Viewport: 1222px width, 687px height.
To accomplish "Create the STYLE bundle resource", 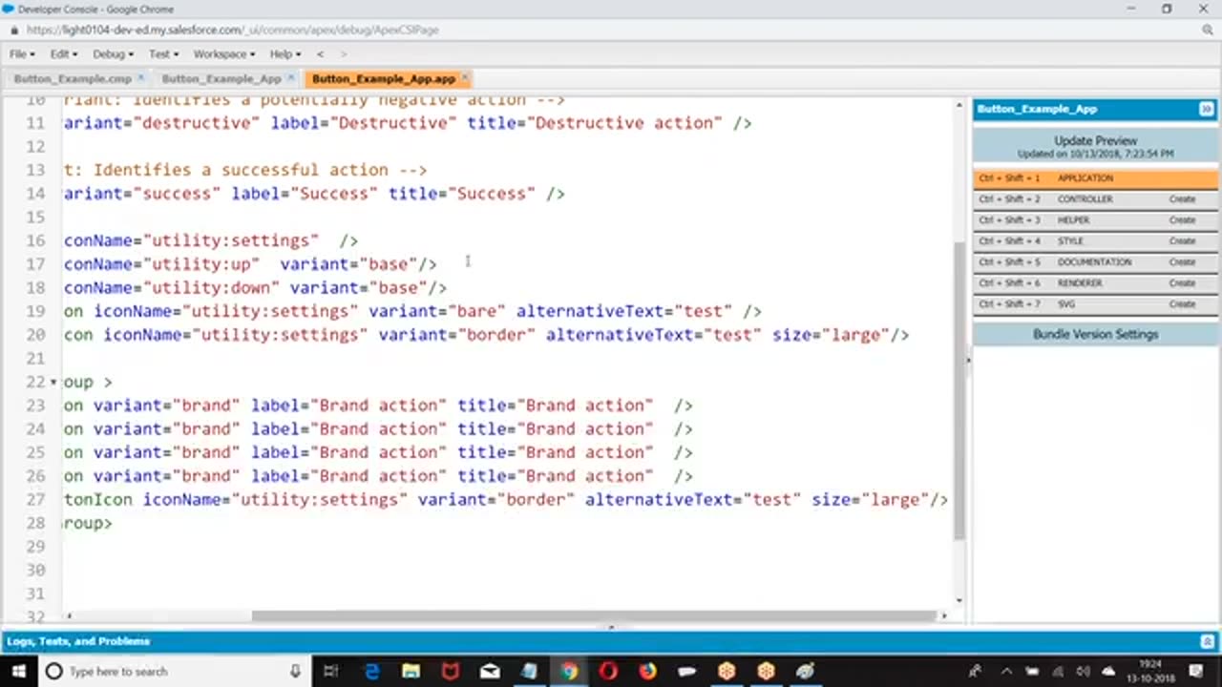I will click(1182, 241).
